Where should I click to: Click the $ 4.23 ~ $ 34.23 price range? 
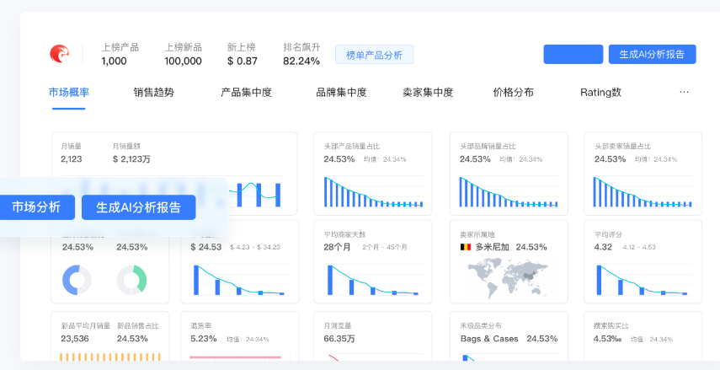tap(255, 247)
